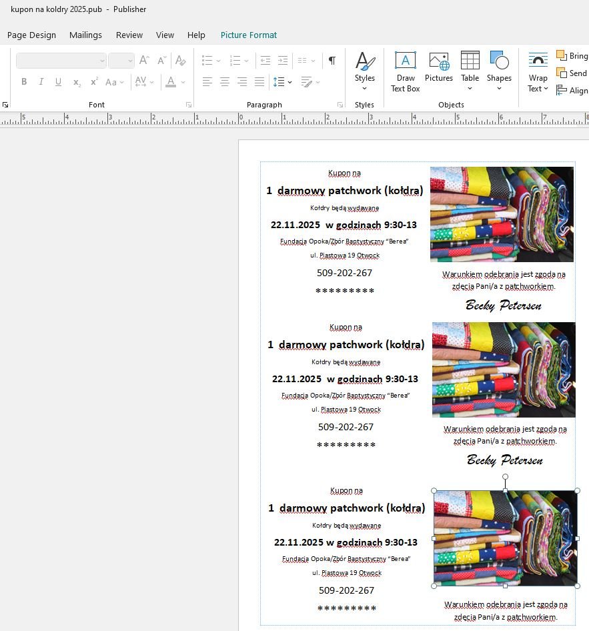Click the Increase Indent icon
Image resolution: width=589 pixels, height=631 pixels.
pyautogui.click(x=283, y=61)
